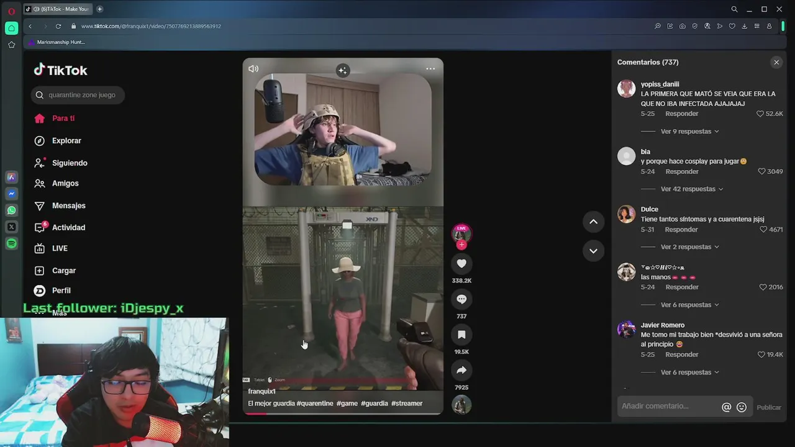Open the video three-dots options menu

[x=430, y=69]
